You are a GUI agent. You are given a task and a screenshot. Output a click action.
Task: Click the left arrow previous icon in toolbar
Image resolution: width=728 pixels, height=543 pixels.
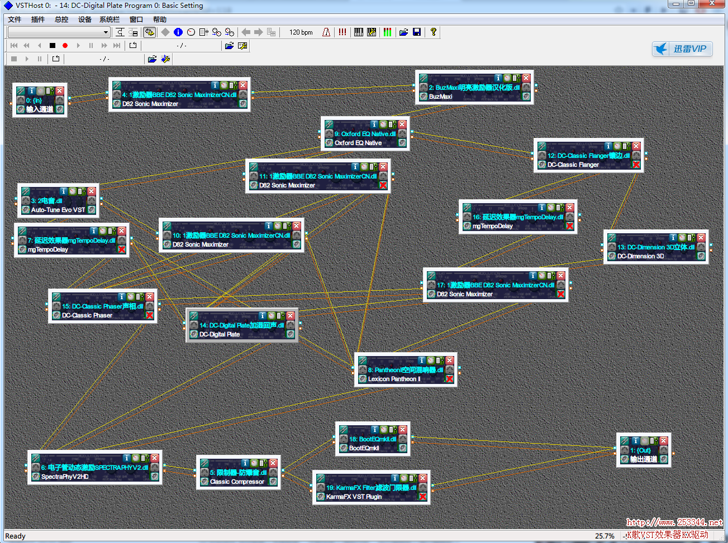(x=246, y=32)
